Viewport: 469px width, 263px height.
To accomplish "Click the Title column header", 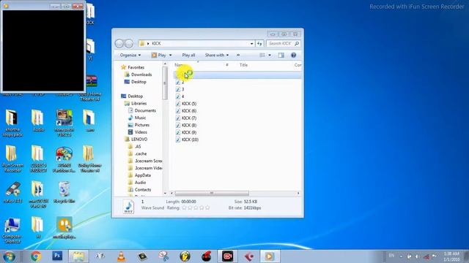I will pos(243,65).
